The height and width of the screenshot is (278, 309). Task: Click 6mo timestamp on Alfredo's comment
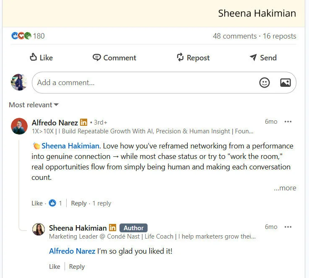click(271, 122)
